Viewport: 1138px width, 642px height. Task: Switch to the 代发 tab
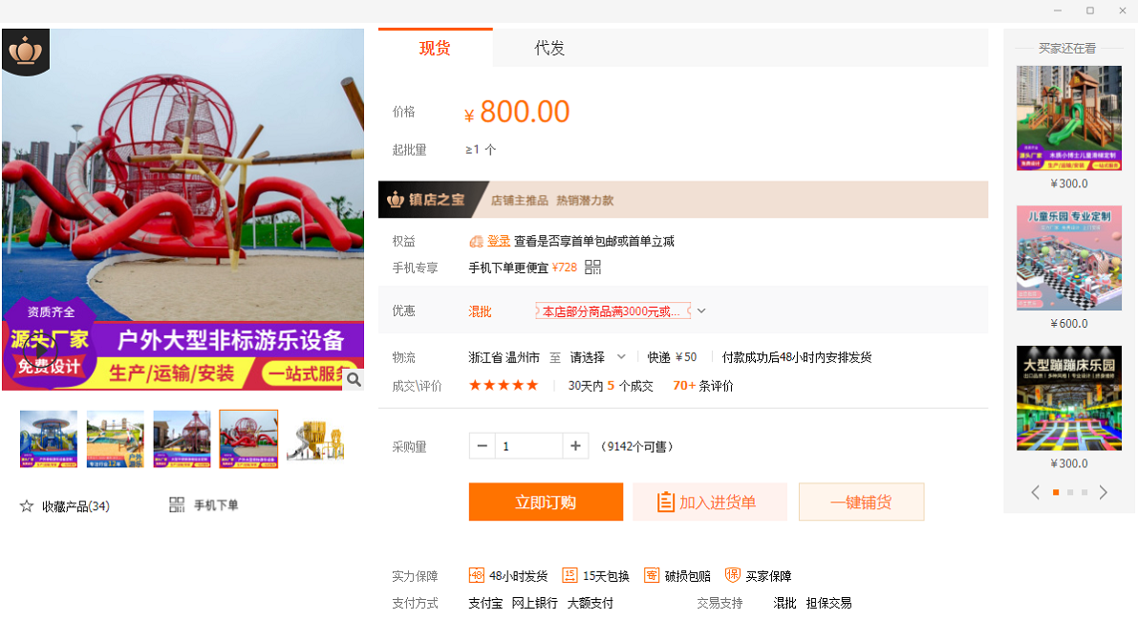pos(549,49)
